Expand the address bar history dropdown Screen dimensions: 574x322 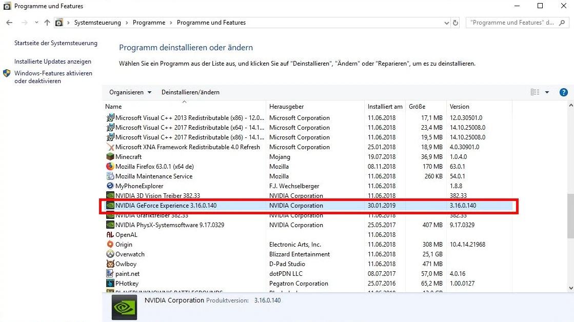(x=447, y=23)
